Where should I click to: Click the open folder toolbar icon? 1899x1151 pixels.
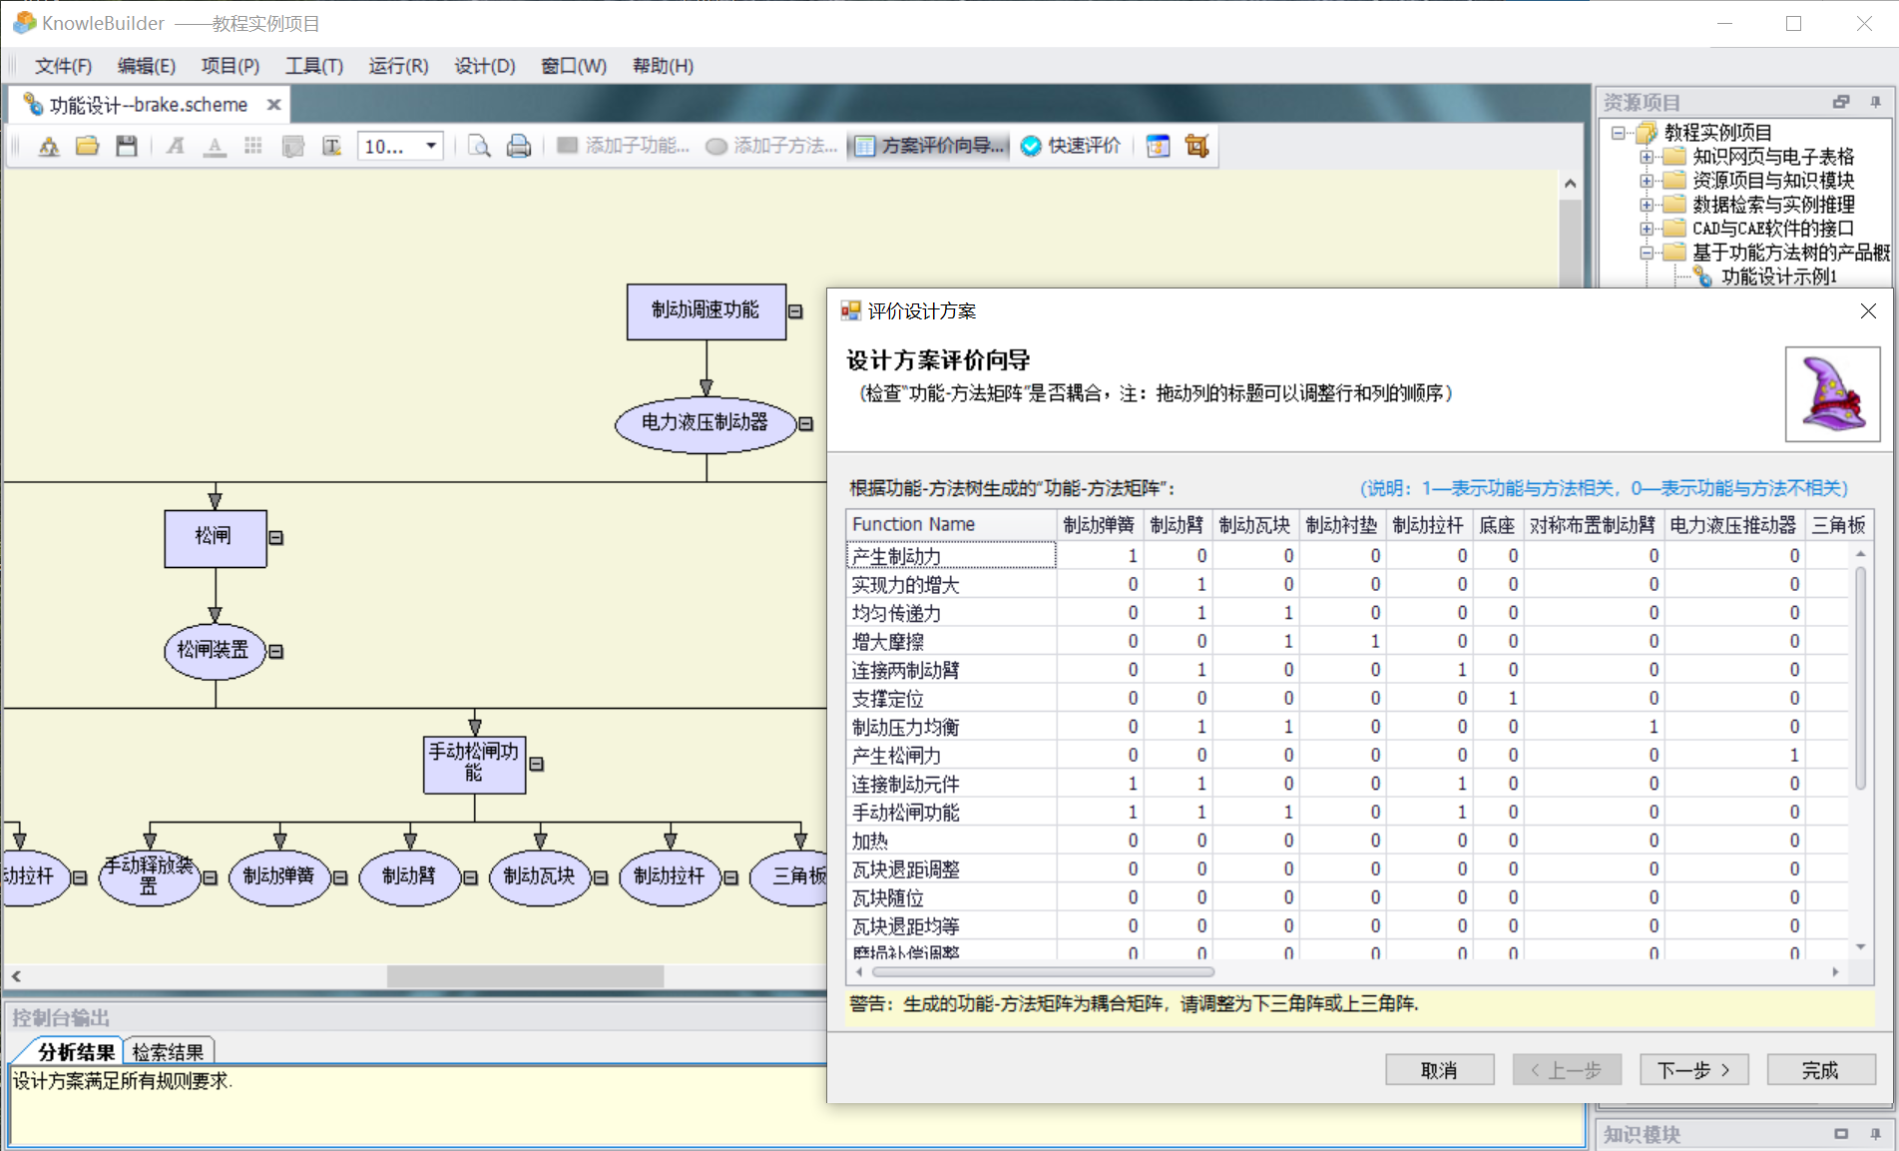(x=88, y=146)
